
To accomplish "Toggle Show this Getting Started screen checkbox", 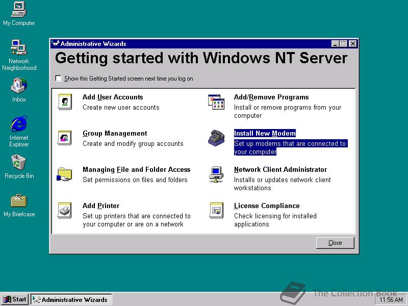I will (58, 79).
